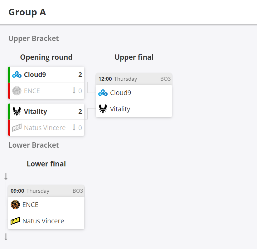Open the 12:00 Thursday match header
The width and height of the screenshot is (257, 249).
[x=134, y=79]
